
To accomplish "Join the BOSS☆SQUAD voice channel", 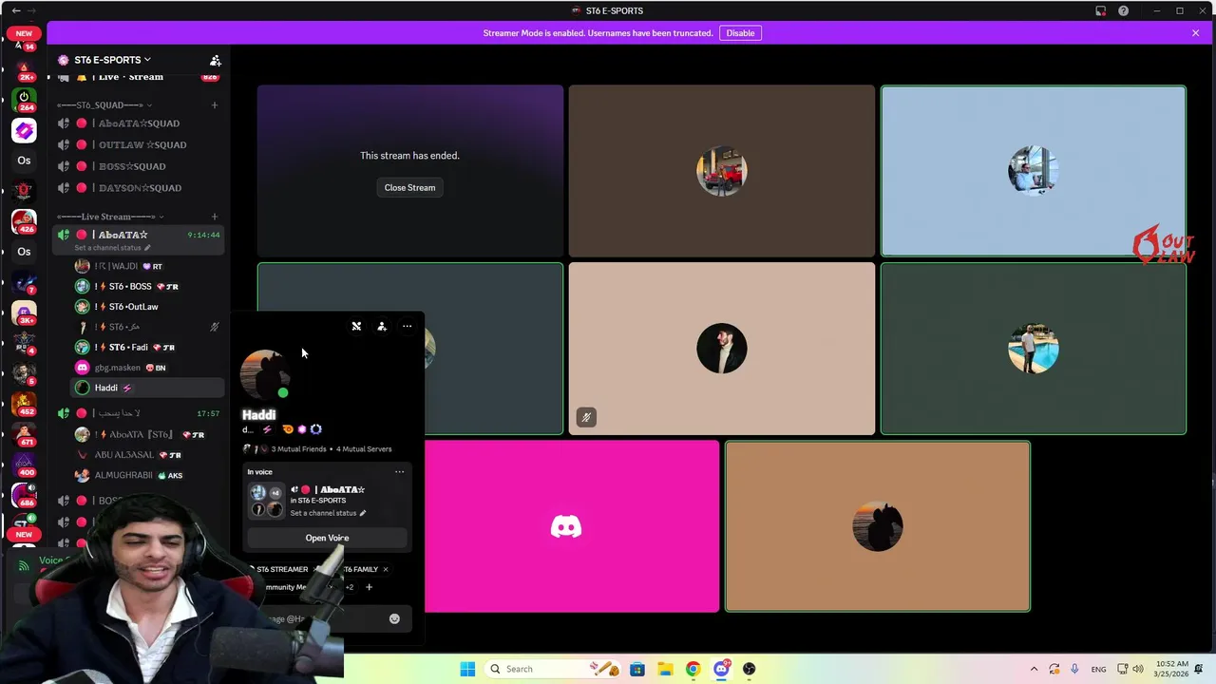I will click(x=138, y=166).
